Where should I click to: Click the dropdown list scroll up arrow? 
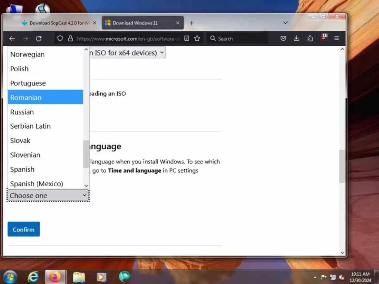[86, 50]
